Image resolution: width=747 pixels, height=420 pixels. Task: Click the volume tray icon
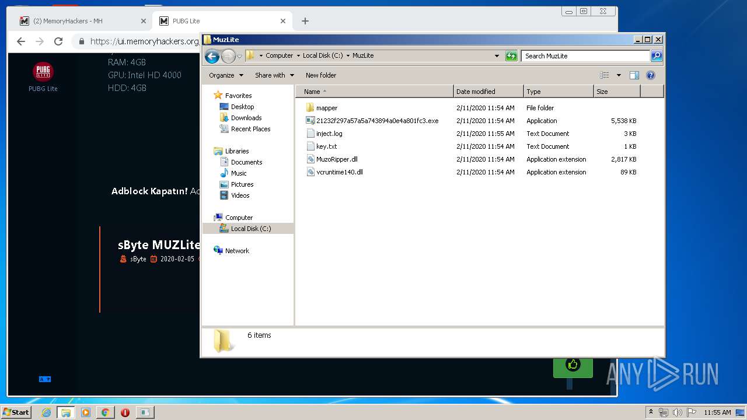[678, 412]
